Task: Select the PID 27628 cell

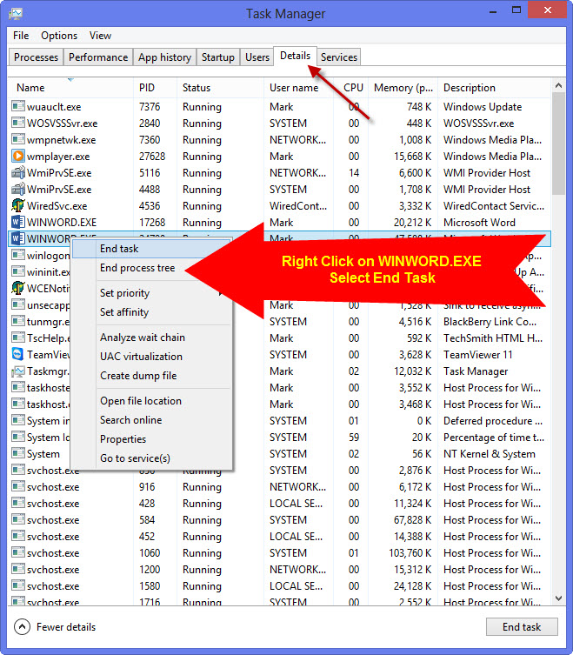Action: pyautogui.click(x=152, y=157)
